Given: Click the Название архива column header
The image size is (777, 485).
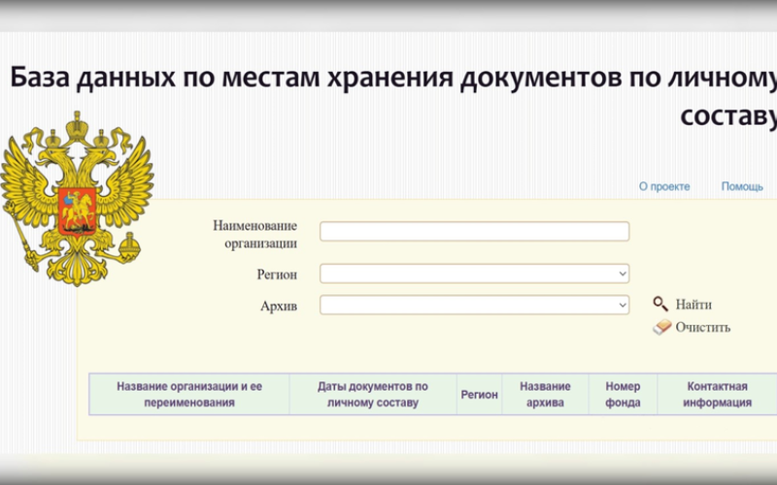Looking at the screenshot, I should (545, 395).
